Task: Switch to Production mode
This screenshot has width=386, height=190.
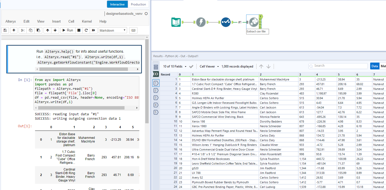Action: (138, 4)
